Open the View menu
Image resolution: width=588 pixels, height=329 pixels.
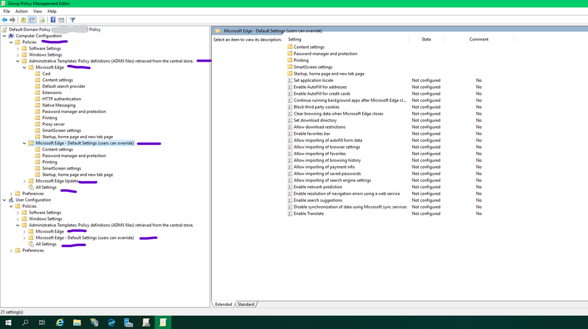pos(38,11)
